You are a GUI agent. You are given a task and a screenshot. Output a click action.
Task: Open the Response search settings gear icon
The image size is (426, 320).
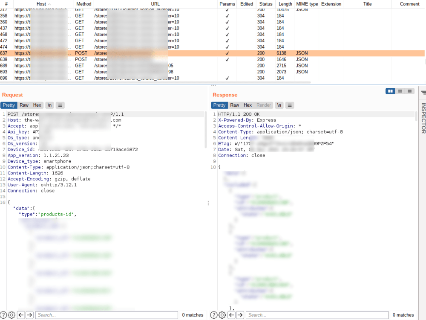[x=222, y=315]
